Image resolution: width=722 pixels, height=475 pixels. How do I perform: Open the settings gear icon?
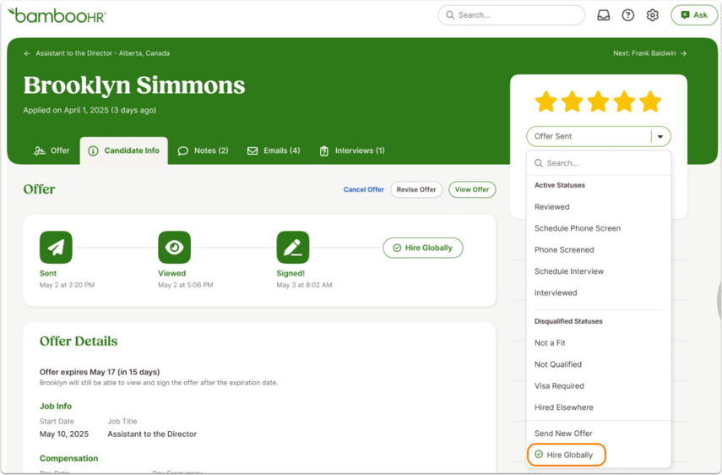coord(653,15)
